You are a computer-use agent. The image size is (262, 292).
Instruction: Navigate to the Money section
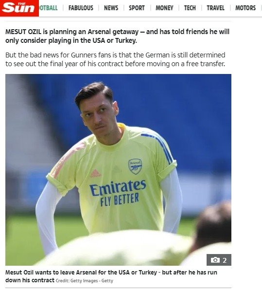[x=164, y=8]
